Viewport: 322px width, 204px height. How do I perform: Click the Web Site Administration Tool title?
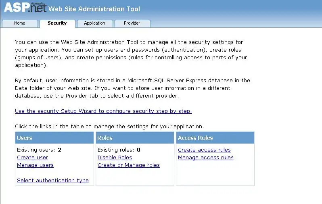coord(94,9)
